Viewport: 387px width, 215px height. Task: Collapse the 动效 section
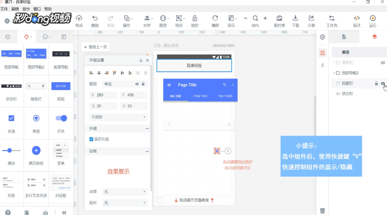(147, 151)
